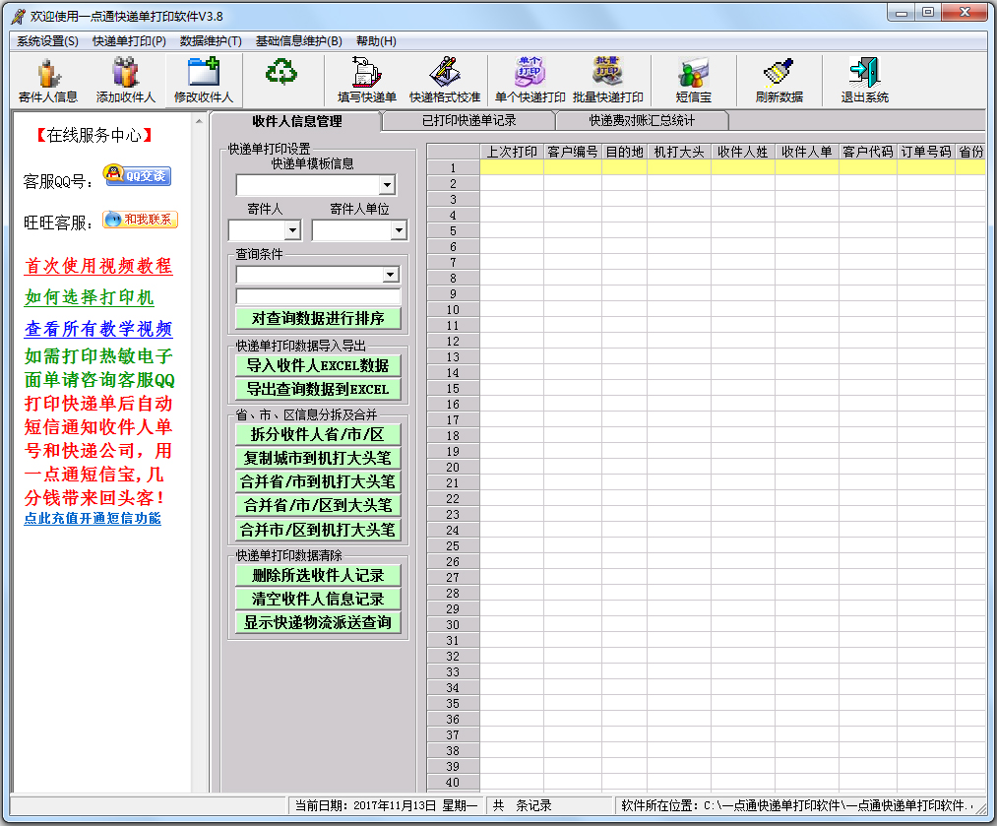Click 合并省/市/区到大头笔 button

(x=318, y=505)
